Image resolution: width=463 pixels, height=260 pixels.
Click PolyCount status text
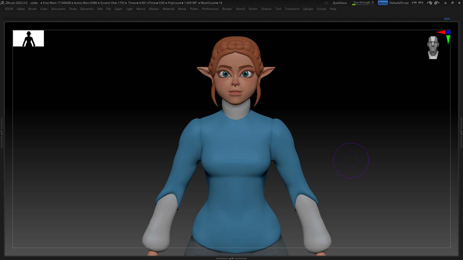182,3
